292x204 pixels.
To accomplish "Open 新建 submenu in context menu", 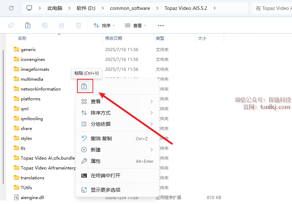I will click(118, 150).
